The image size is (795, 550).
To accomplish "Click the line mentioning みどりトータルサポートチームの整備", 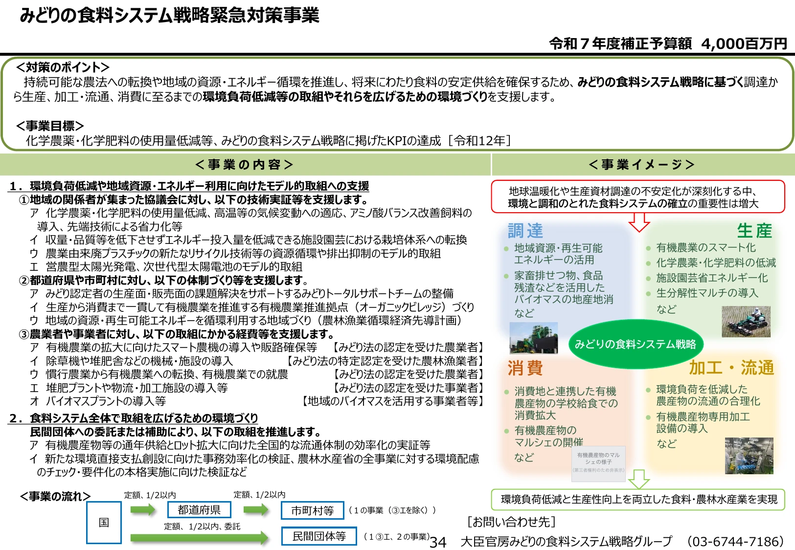I will tap(242, 293).
